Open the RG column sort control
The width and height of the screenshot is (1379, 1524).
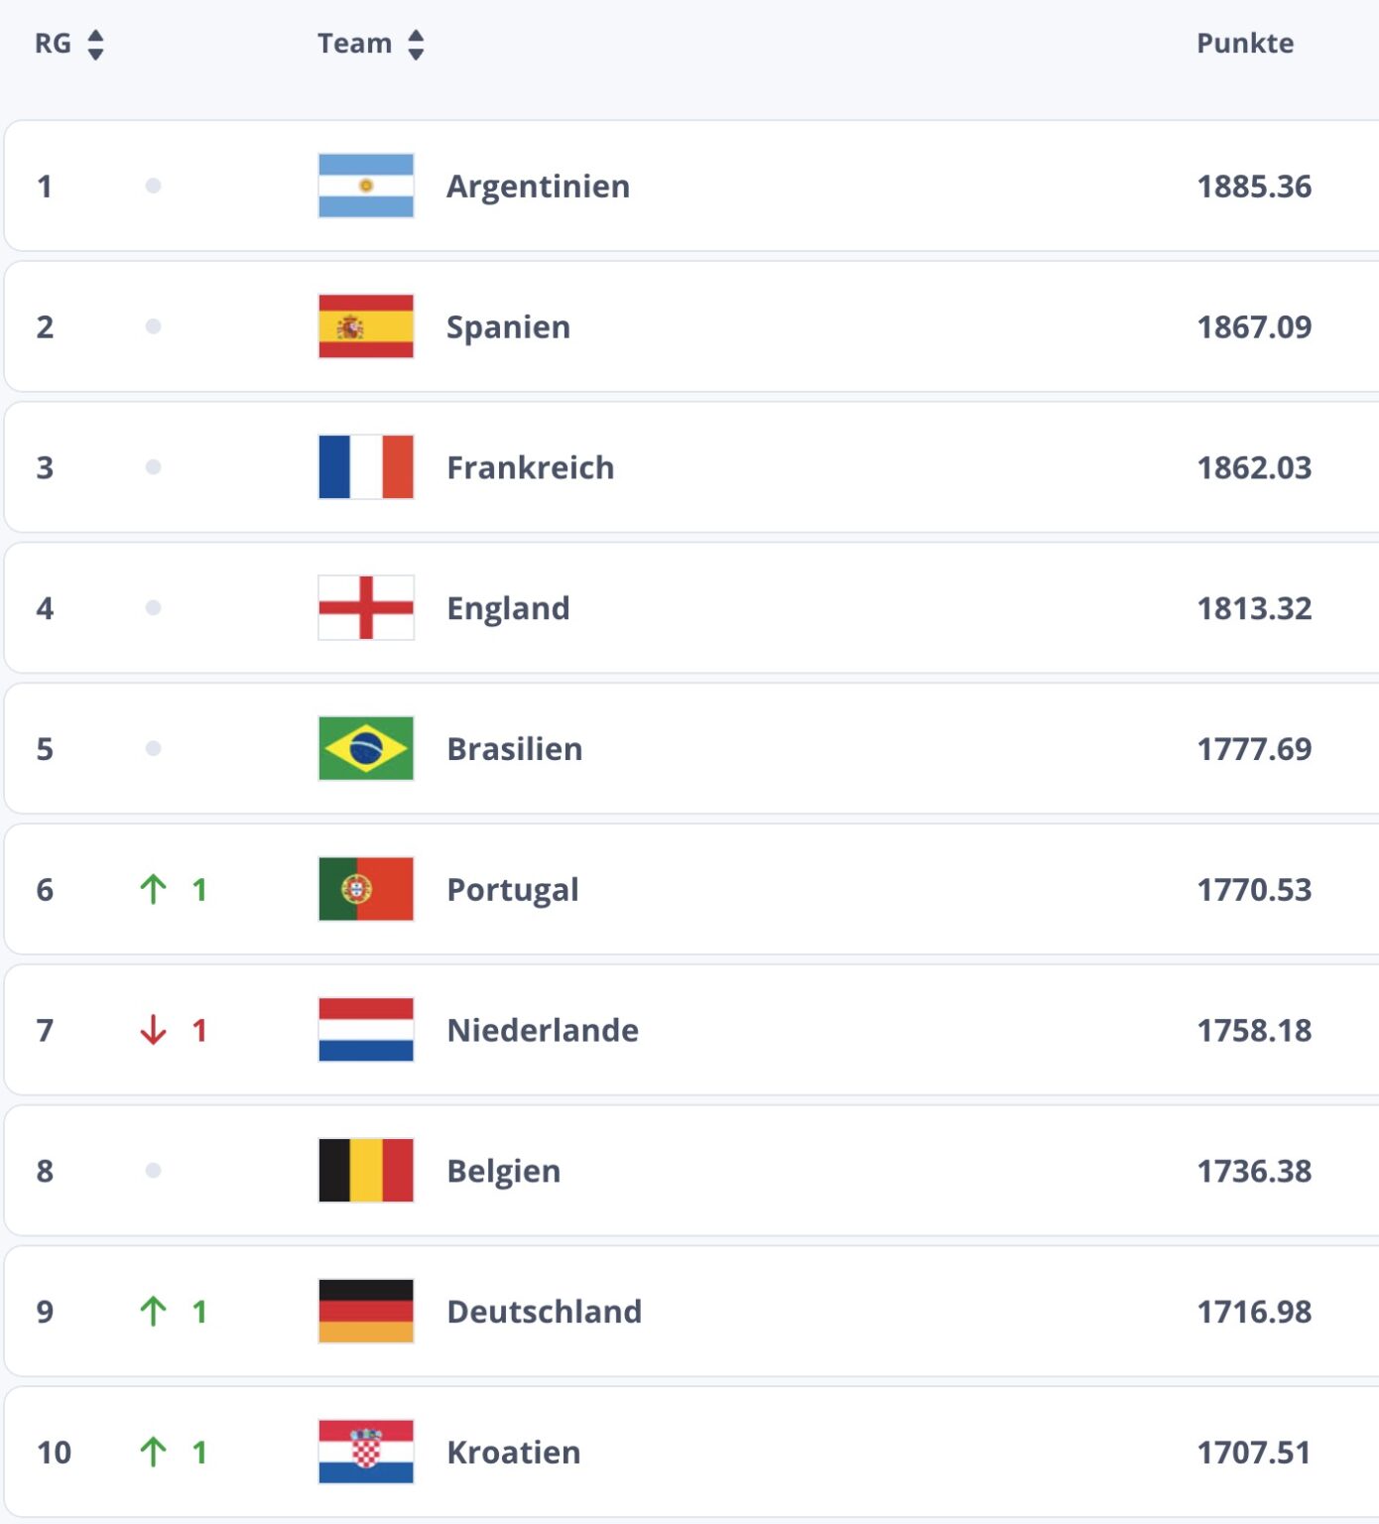tap(94, 43)
